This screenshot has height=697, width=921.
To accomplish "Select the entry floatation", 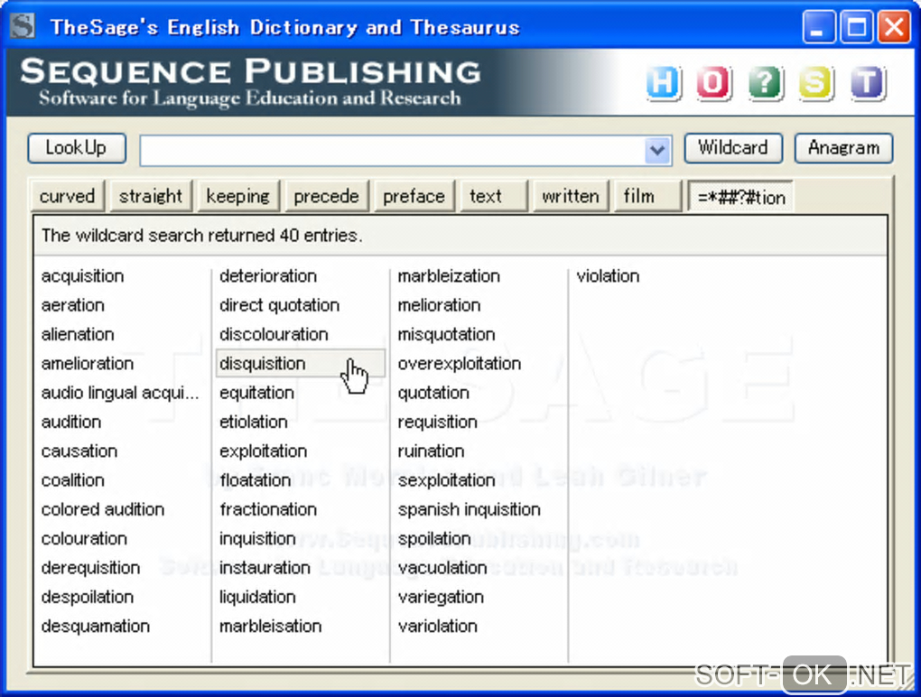I will pos(255,480).
